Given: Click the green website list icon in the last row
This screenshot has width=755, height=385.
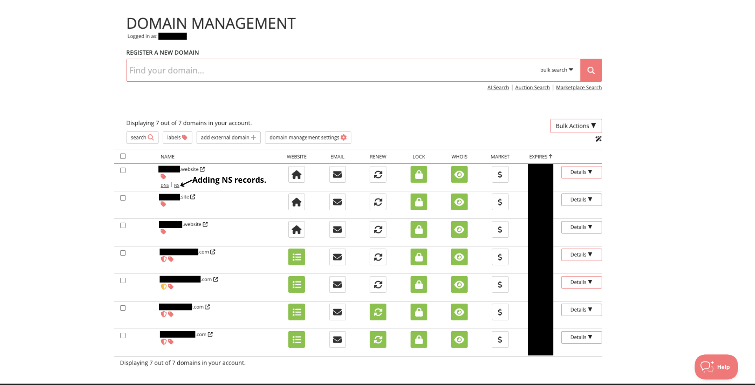Looking at the screenshot, I should (296, 339).
